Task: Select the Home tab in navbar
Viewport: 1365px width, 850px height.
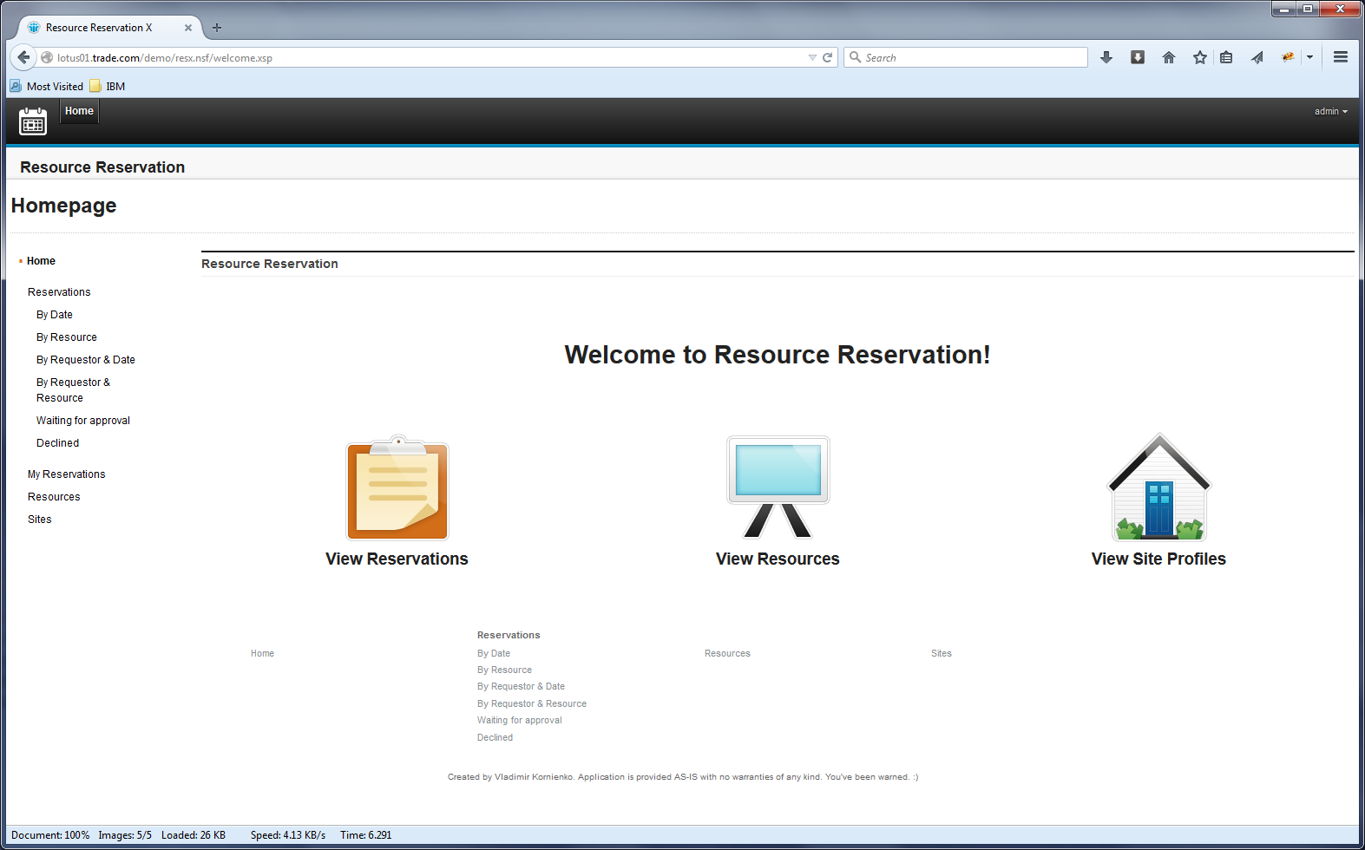Action: [x=79, y=111]
